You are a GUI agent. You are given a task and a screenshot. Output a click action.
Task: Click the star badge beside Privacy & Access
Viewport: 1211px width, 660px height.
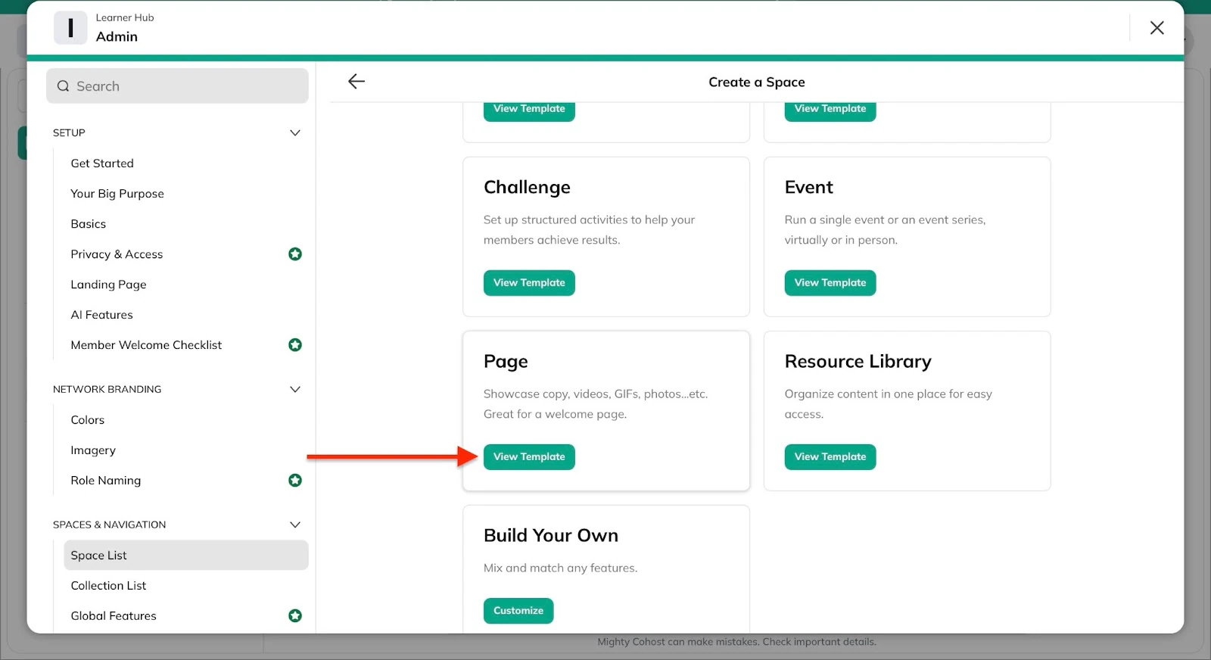click(295, 254)
